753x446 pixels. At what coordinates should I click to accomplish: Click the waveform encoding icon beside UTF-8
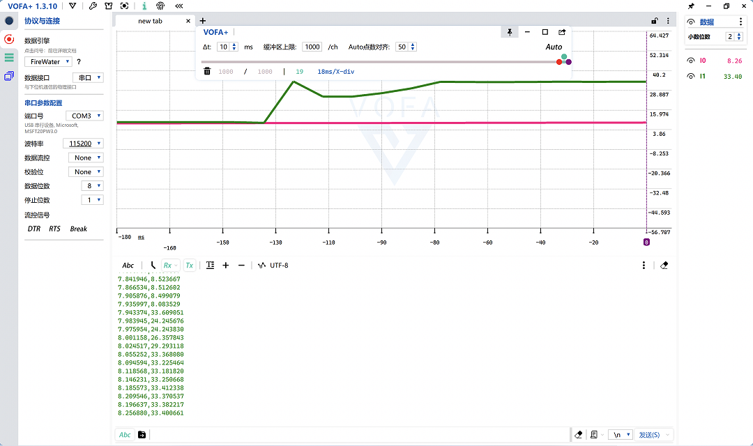261,265
